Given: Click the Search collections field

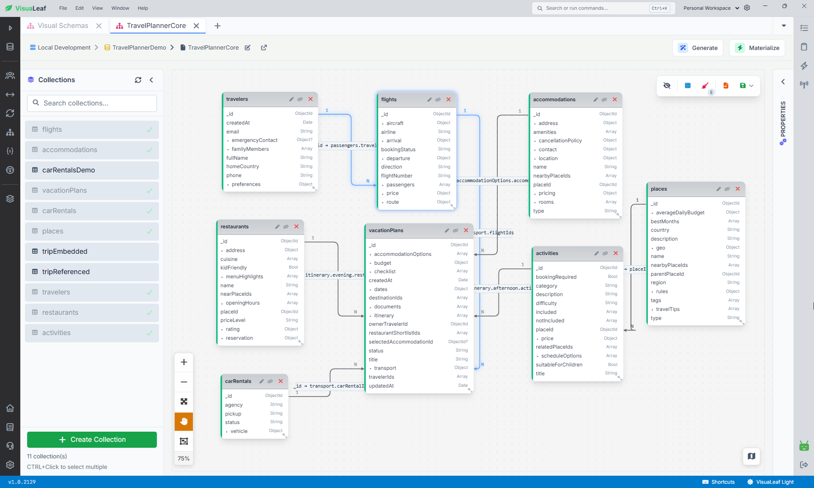Looking at the screenshot, I should (x=92, y=103).
